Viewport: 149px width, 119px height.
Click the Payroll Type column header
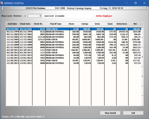pyautogui.click(x=56, y=24)
